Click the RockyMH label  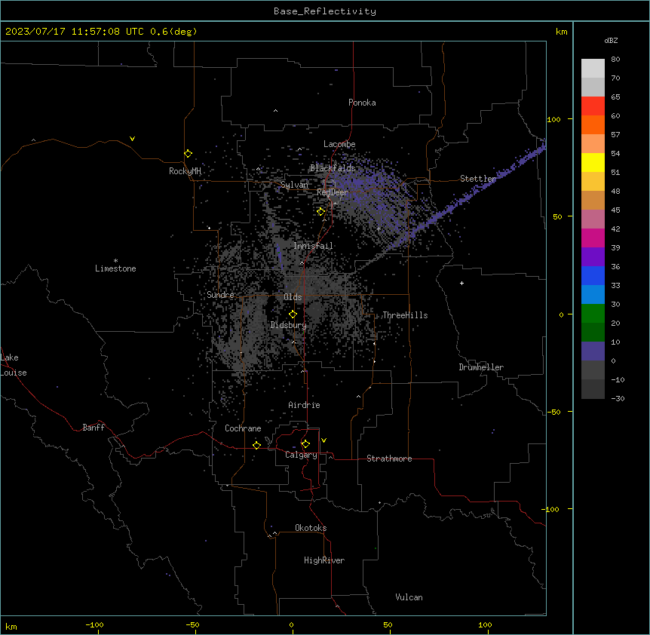185,171
